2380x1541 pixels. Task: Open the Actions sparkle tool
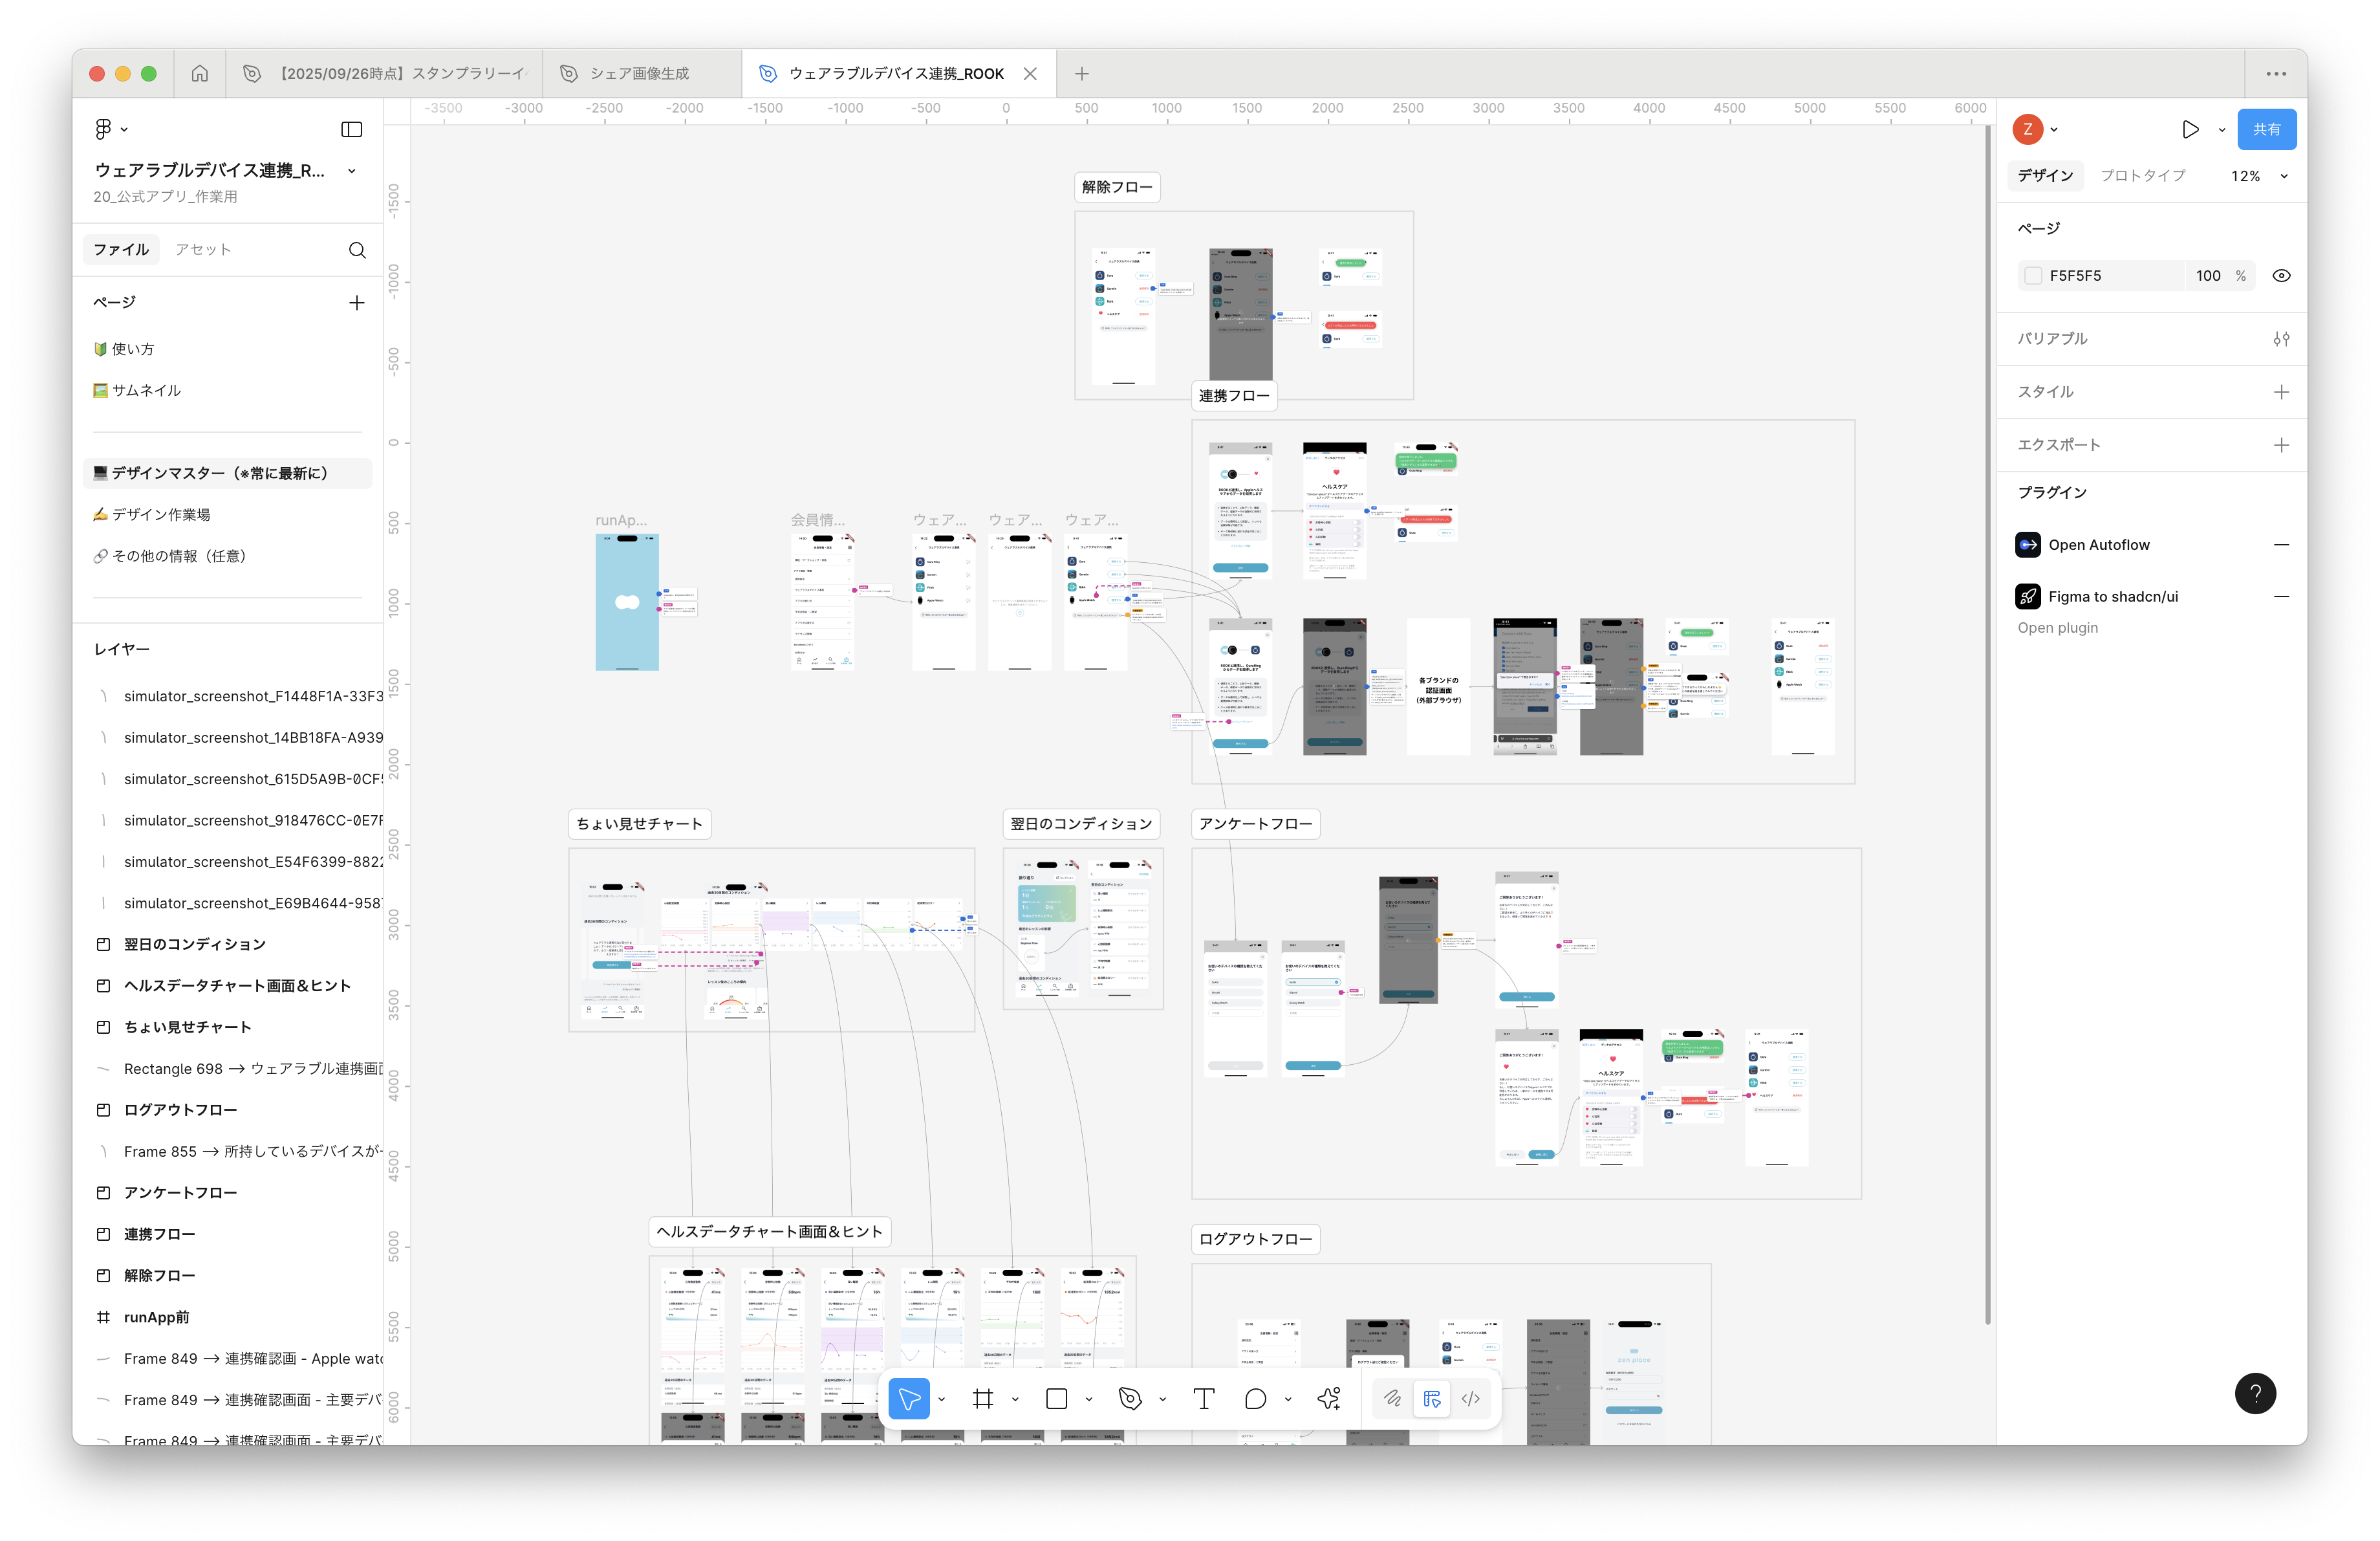click(1329, 1398)
